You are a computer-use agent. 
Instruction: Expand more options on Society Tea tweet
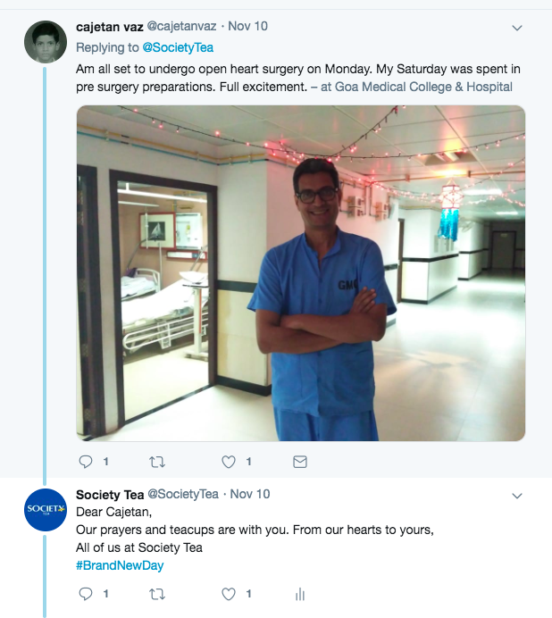coord(516,496)
